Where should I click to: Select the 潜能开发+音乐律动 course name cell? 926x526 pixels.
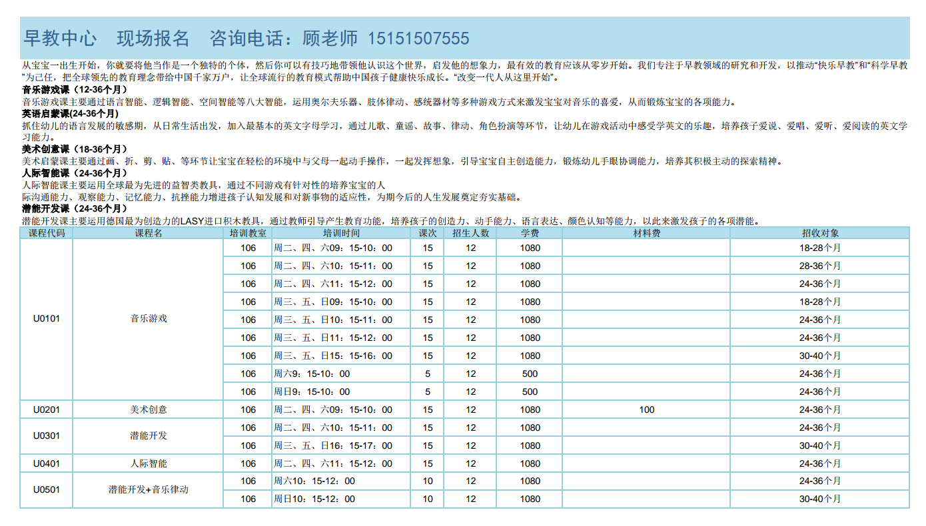[149, 489]
